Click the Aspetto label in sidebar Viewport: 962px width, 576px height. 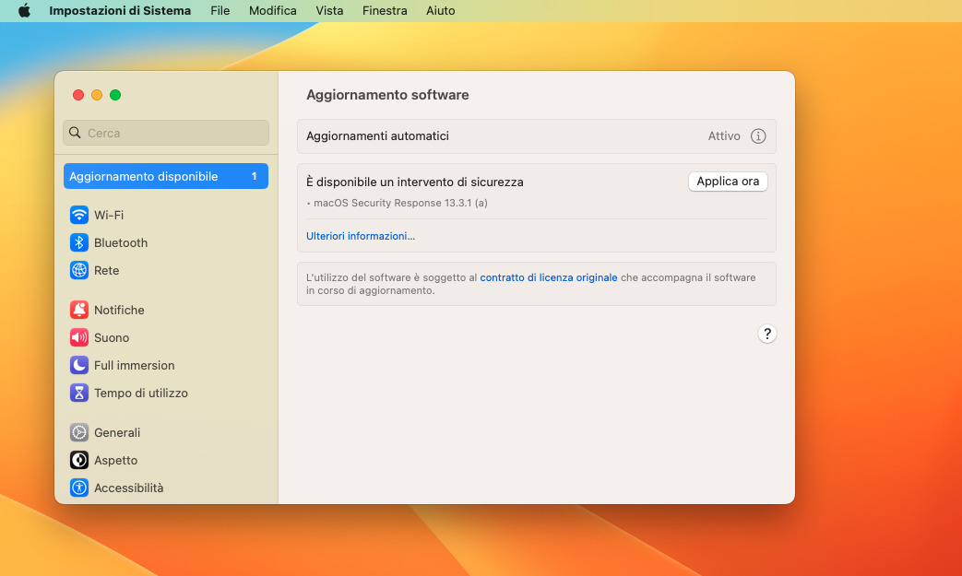(x=116, y=460)
